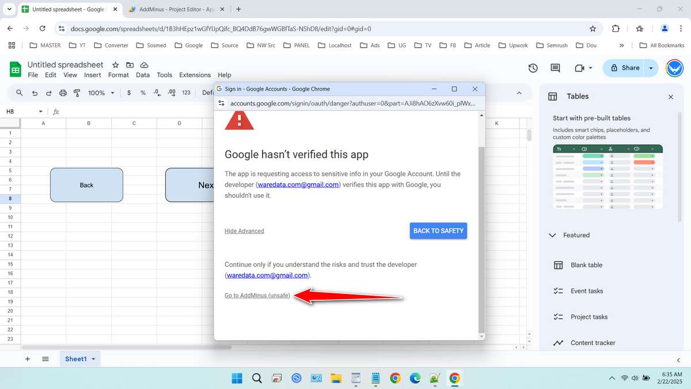This screenshot has width=691, height=389.
Task: Select the Paint format tool
Action: pyautogui.click(x=77, y=92)
